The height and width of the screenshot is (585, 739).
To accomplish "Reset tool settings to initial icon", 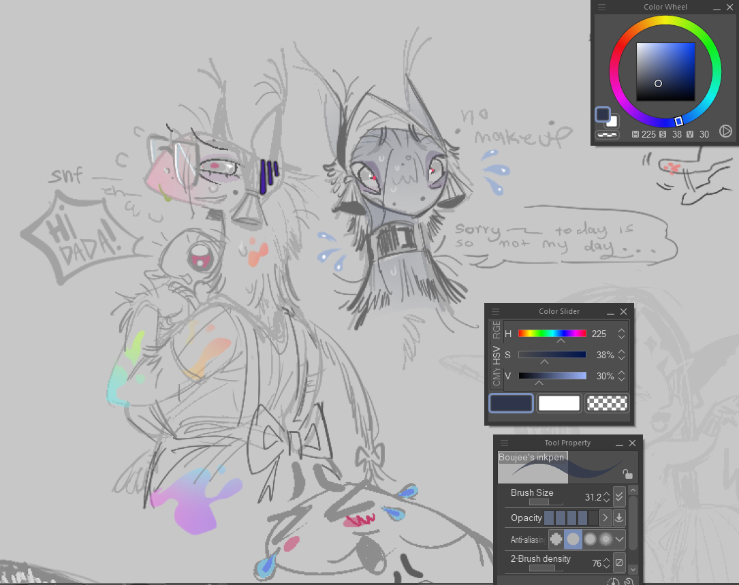I will coord(614,582).
